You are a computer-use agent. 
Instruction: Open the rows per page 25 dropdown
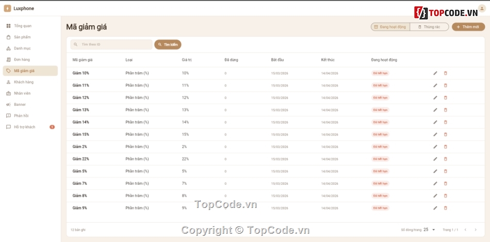(x=429, y=230)
